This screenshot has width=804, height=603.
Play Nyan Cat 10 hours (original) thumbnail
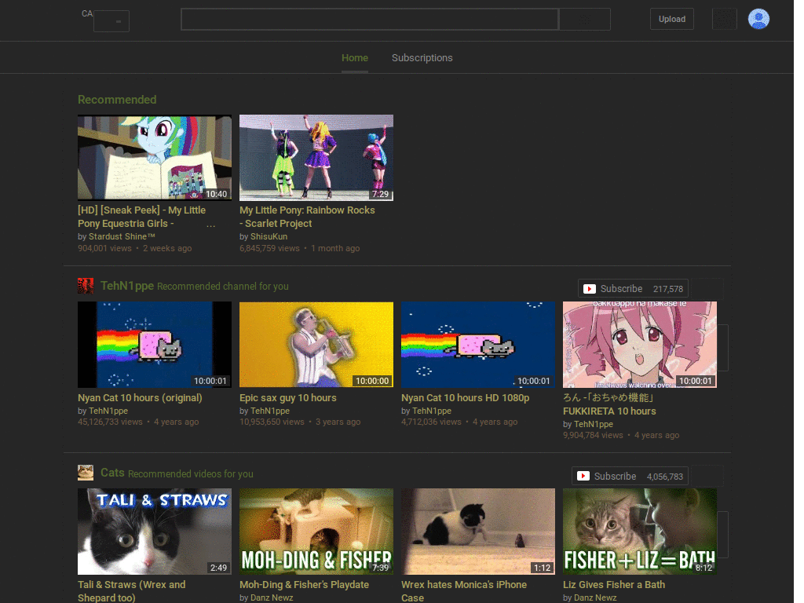[x=155, y=345]
